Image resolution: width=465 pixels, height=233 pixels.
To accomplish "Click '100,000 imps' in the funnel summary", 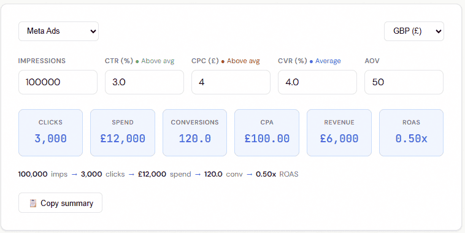I will pyautogui.click(x=43, y=174).
